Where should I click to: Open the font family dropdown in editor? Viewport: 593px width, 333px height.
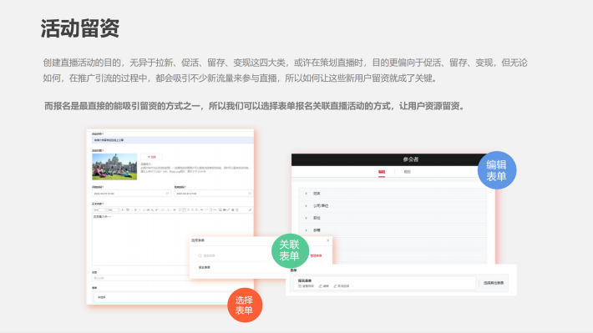point(99,209)
